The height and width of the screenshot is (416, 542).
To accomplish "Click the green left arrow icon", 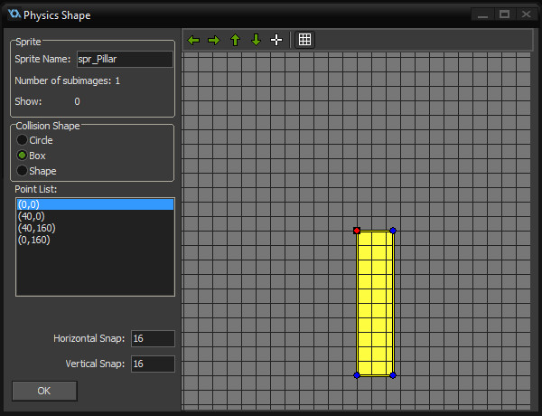I will click(x=193, y=40).
